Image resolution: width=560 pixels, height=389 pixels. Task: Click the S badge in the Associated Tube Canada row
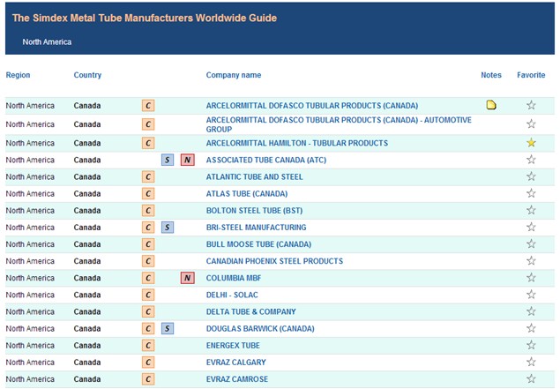point(168,160)
